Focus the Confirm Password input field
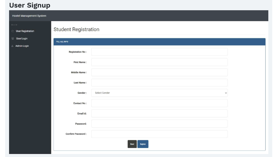The height and width of the screenshot is (157, 278). point(159,134)
